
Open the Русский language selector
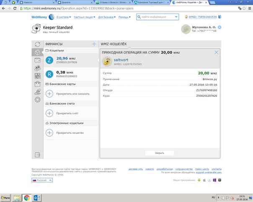(x=42, y=180)
